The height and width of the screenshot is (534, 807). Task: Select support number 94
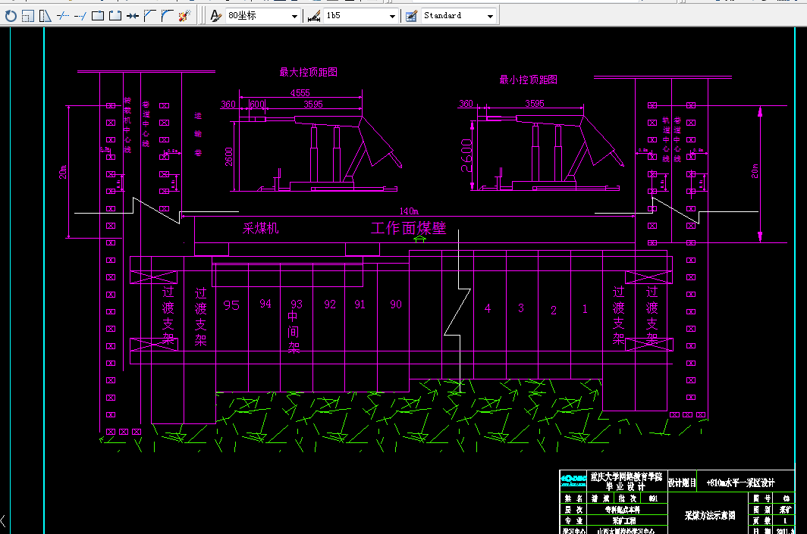[x=265, y=304]
